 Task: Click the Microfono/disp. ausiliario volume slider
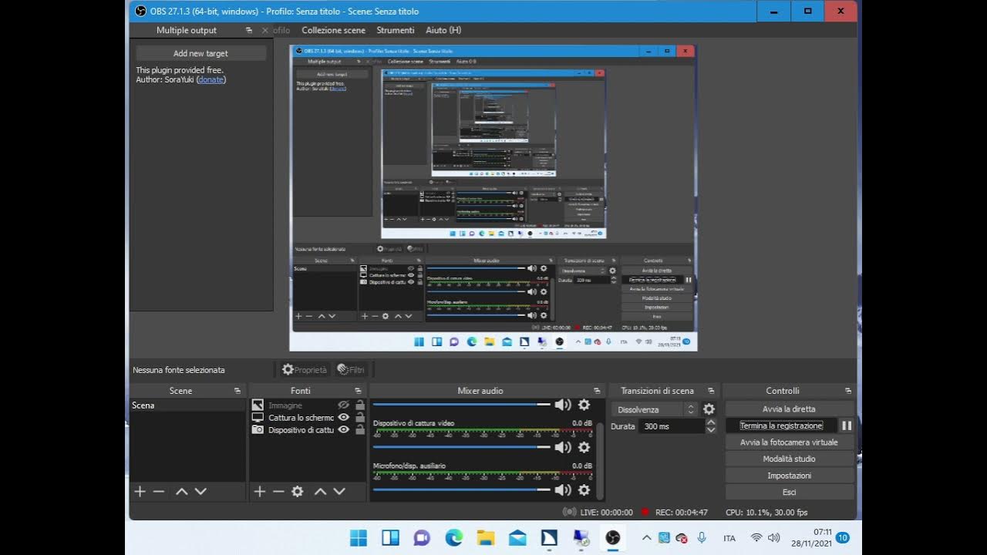[x=461, y=489]
